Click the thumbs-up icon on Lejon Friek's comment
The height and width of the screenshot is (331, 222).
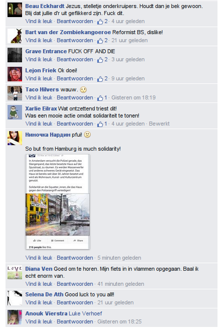(x=100, y=79)
